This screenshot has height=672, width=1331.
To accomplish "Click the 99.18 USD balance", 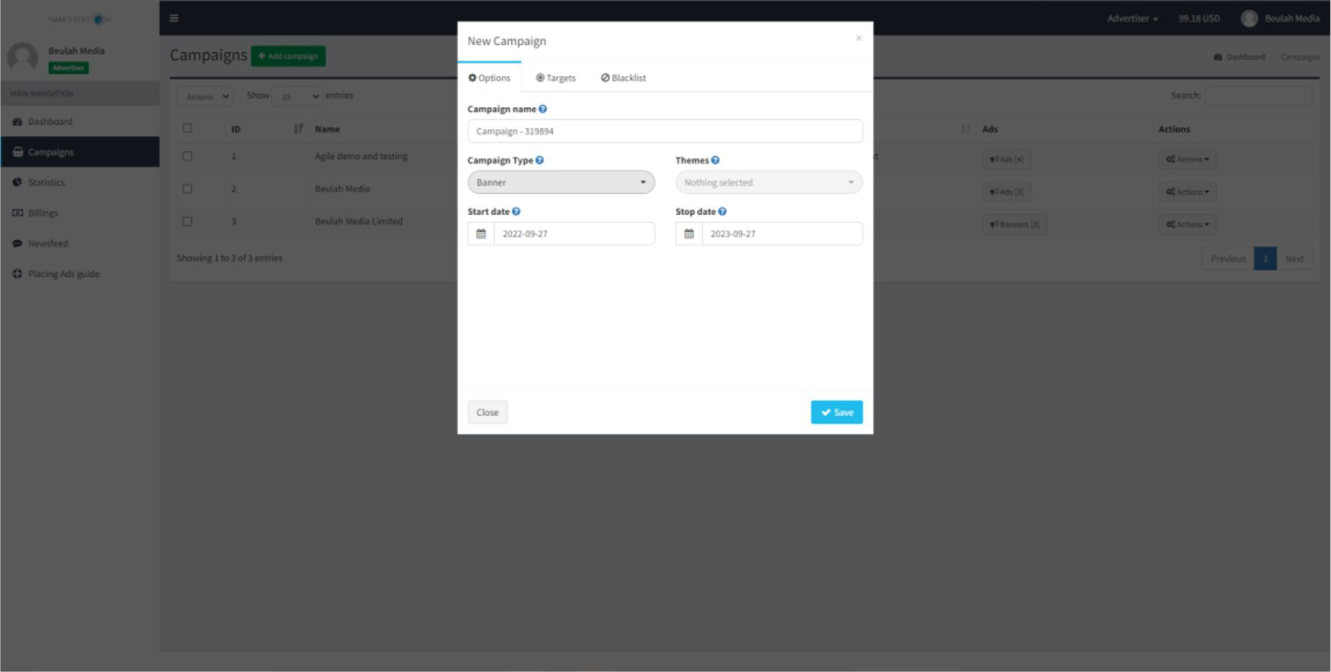I will point(1199,18).
